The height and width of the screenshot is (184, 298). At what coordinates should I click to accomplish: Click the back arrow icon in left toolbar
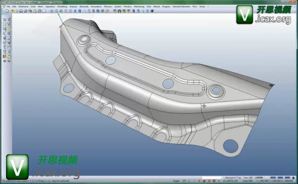point(5,61)
